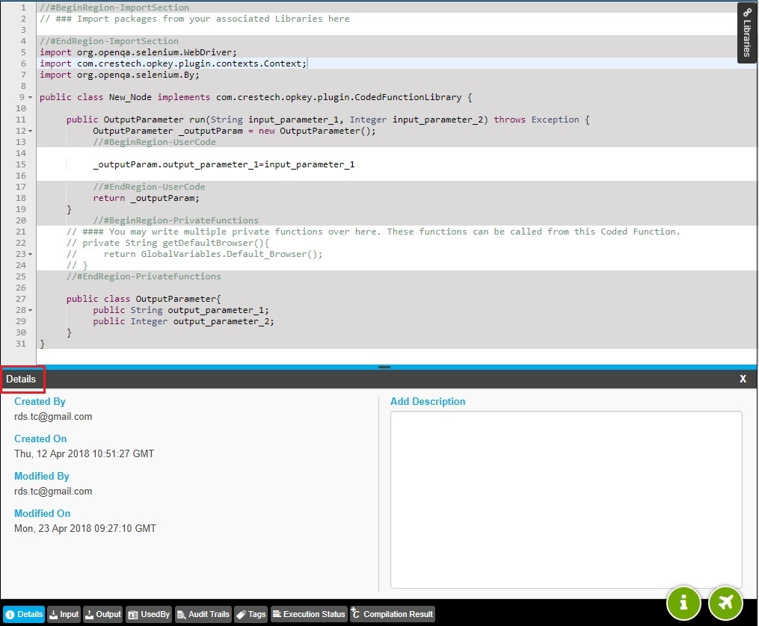Image resolution: width=759 pixels, height=626 pixels.
Task: Click the Add Description heading
Action: [428, 401]
